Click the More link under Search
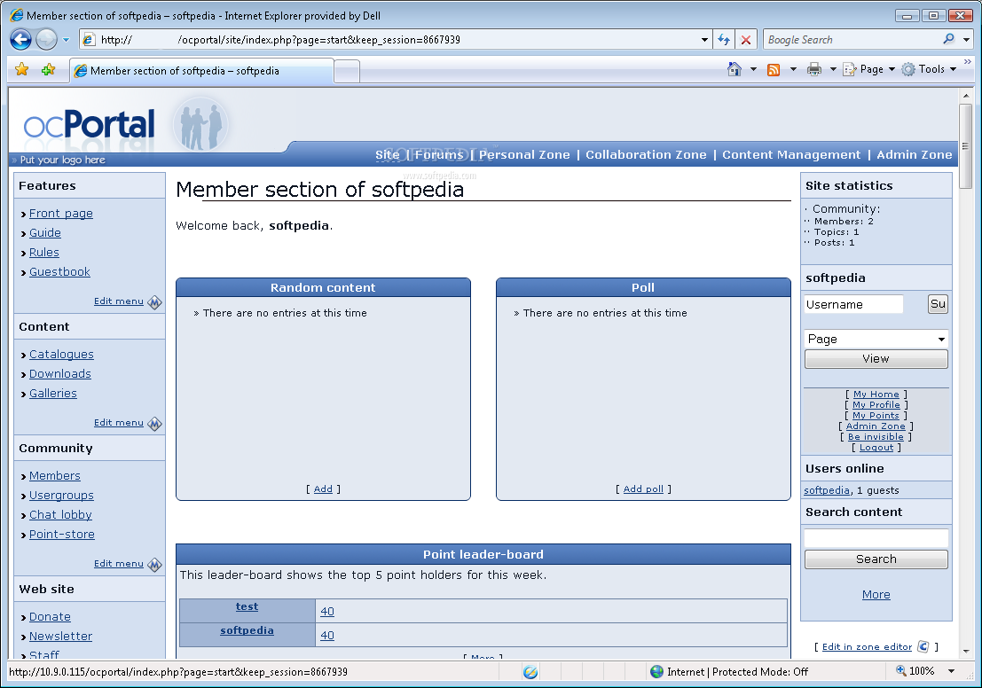This screenshot has width=982, height=688. (x=876, y=595)
